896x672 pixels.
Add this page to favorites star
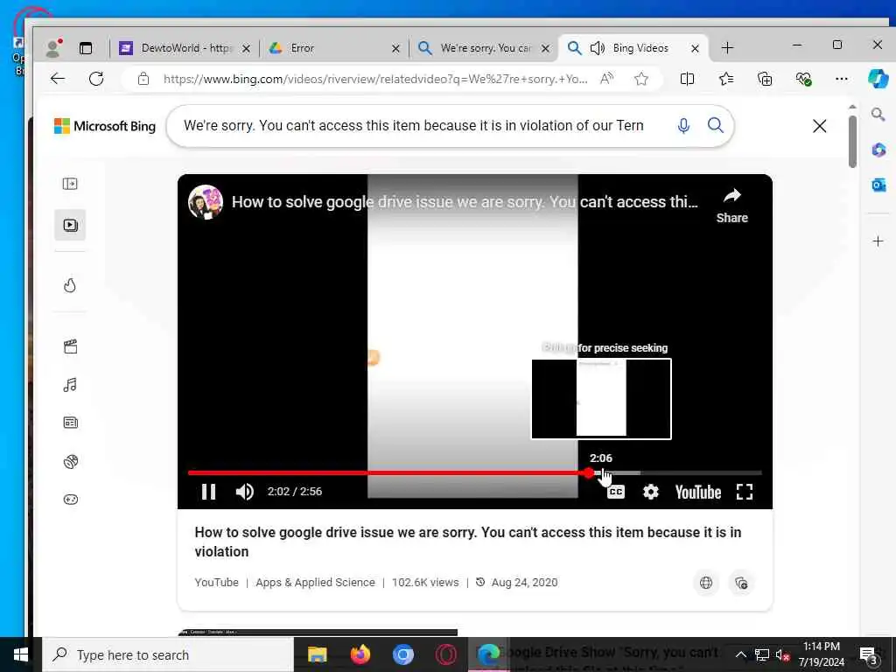[x=641, y=79]
